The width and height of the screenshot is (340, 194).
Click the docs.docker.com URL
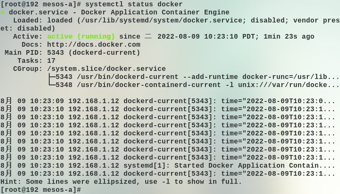pos(94,45)
